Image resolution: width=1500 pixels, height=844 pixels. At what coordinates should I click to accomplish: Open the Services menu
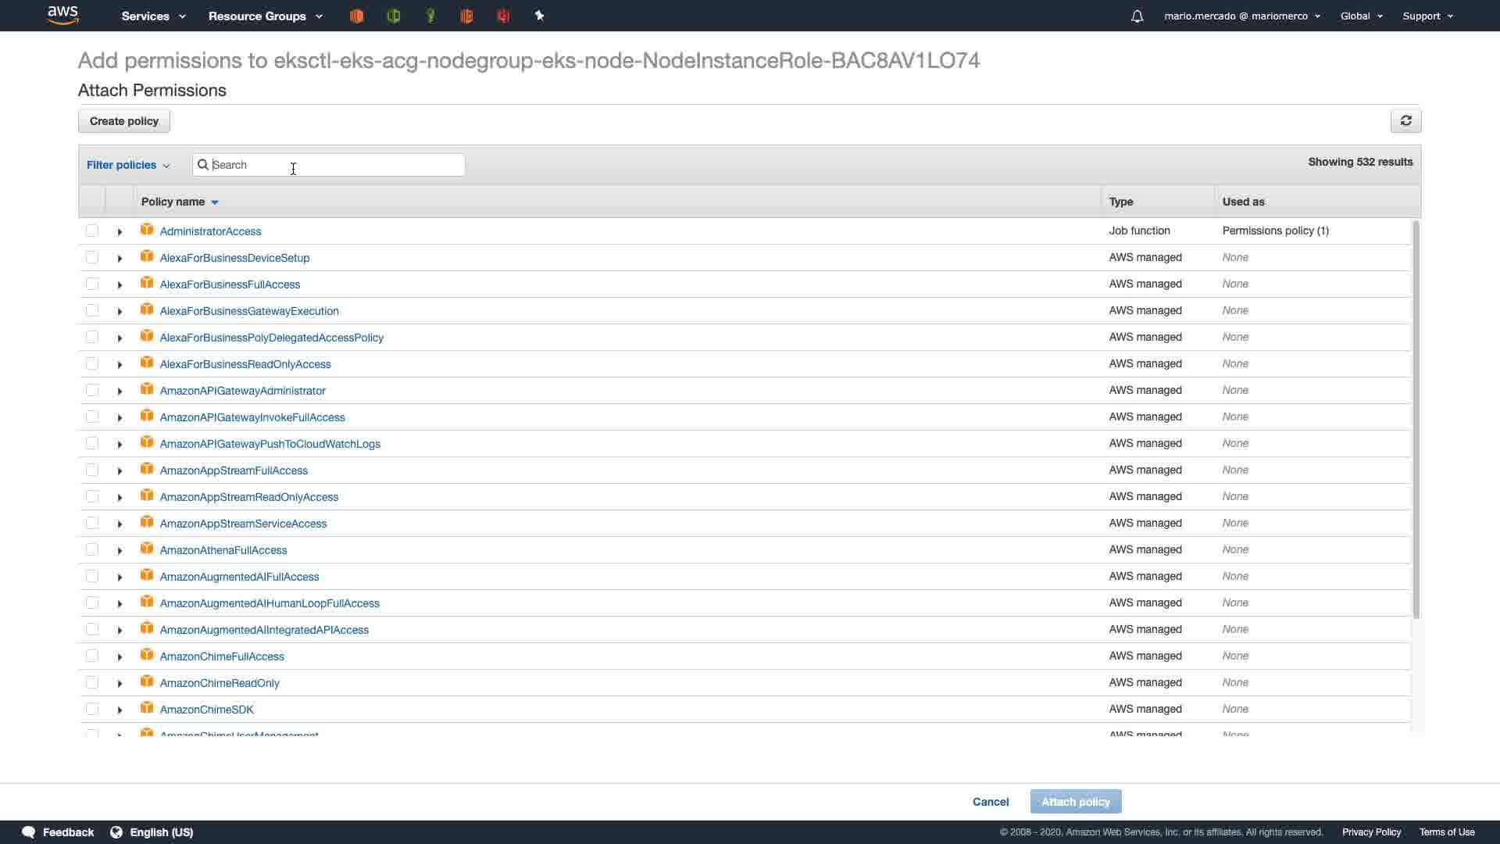click(153, 16)
